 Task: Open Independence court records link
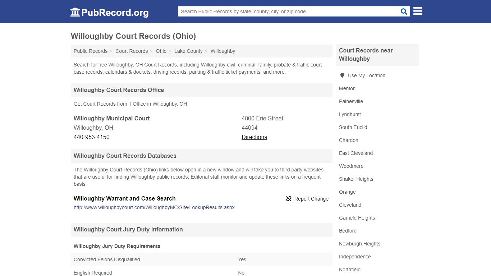(x=355, y=257)
